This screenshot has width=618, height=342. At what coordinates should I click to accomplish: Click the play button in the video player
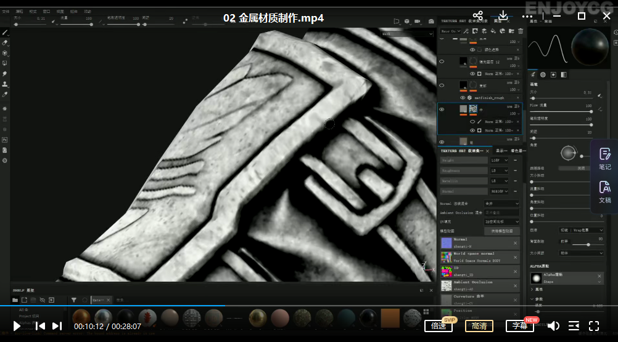coord(17,326)
